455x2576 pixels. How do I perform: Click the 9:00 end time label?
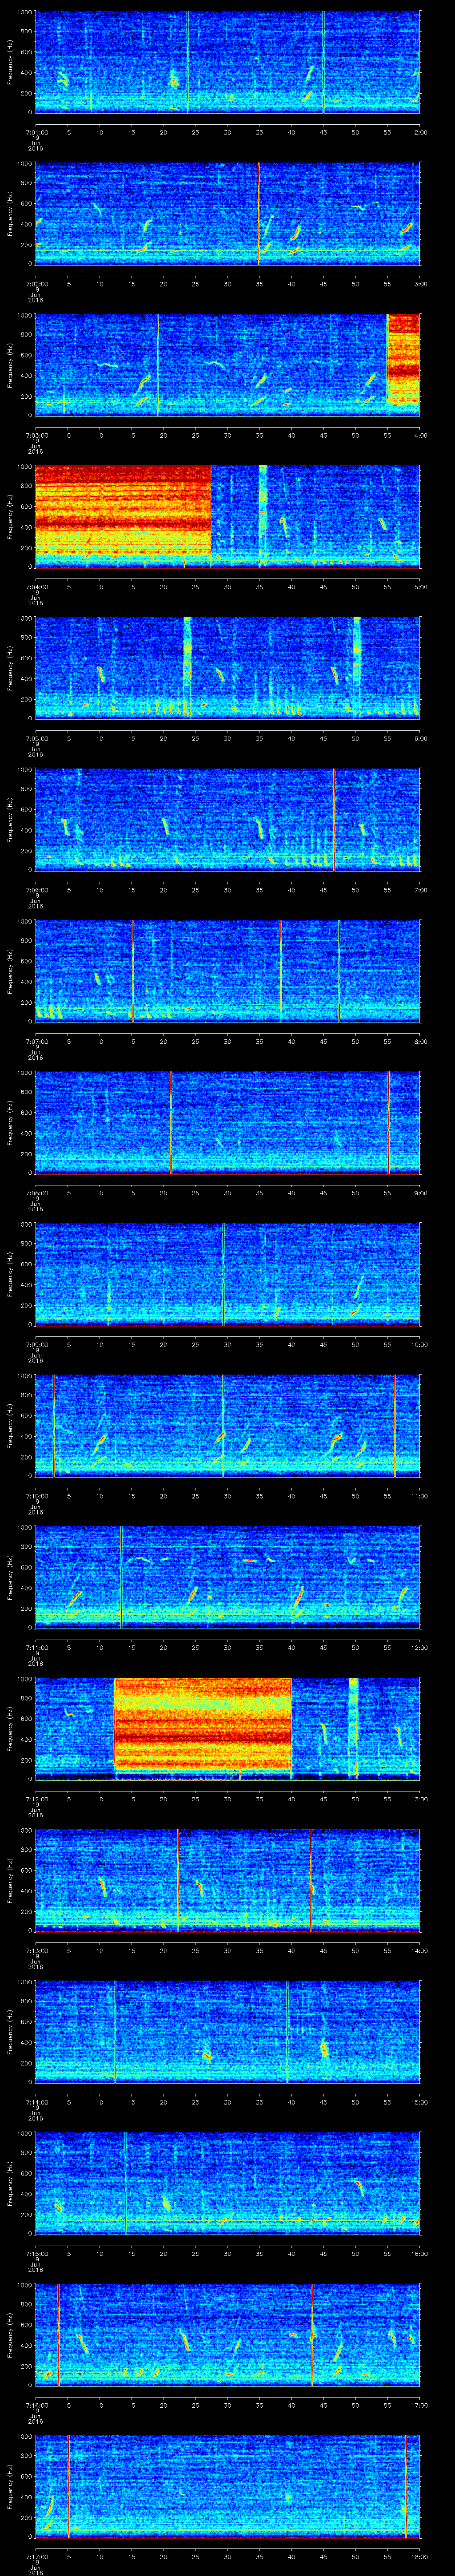[x=420, y=1193]
